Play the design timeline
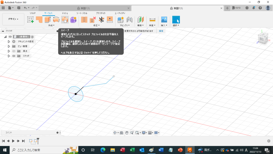Viewport: 273px width, 154px height. coord(13,141)
